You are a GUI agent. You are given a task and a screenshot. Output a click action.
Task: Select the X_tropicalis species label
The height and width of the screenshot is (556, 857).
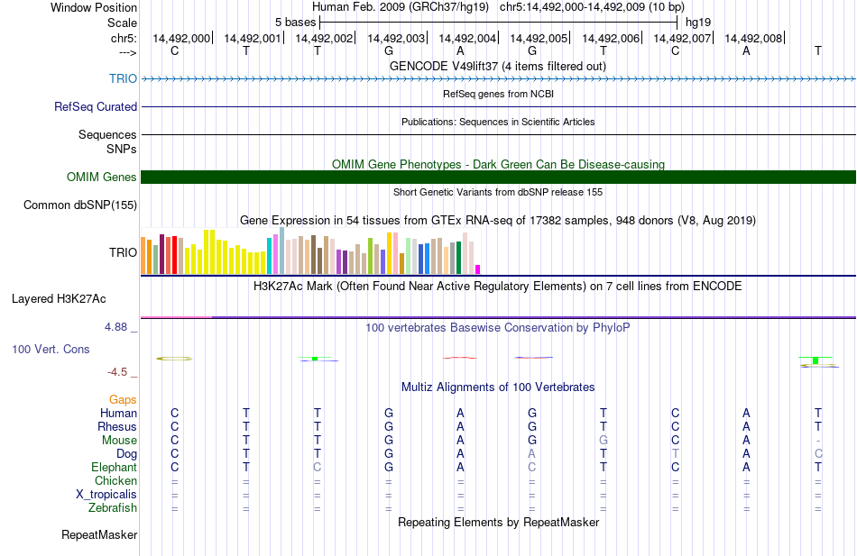coord(106,495)
